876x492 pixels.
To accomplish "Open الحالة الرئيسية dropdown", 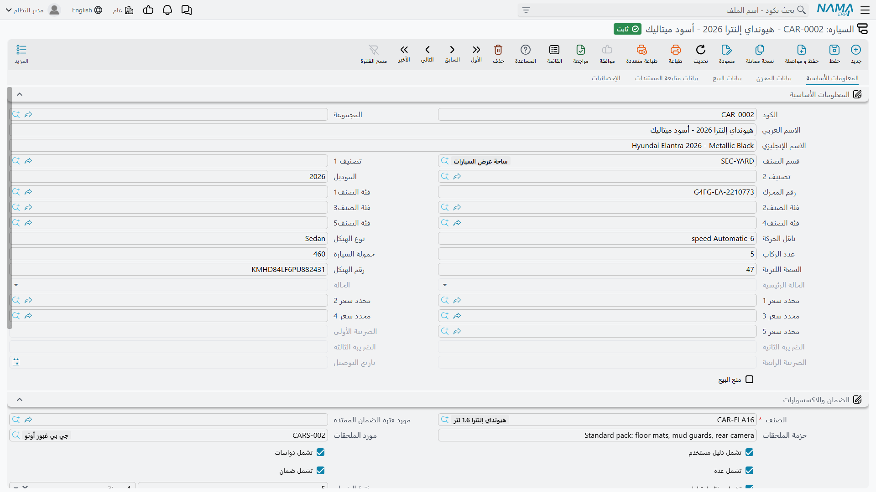I will [x=445, y=285].
